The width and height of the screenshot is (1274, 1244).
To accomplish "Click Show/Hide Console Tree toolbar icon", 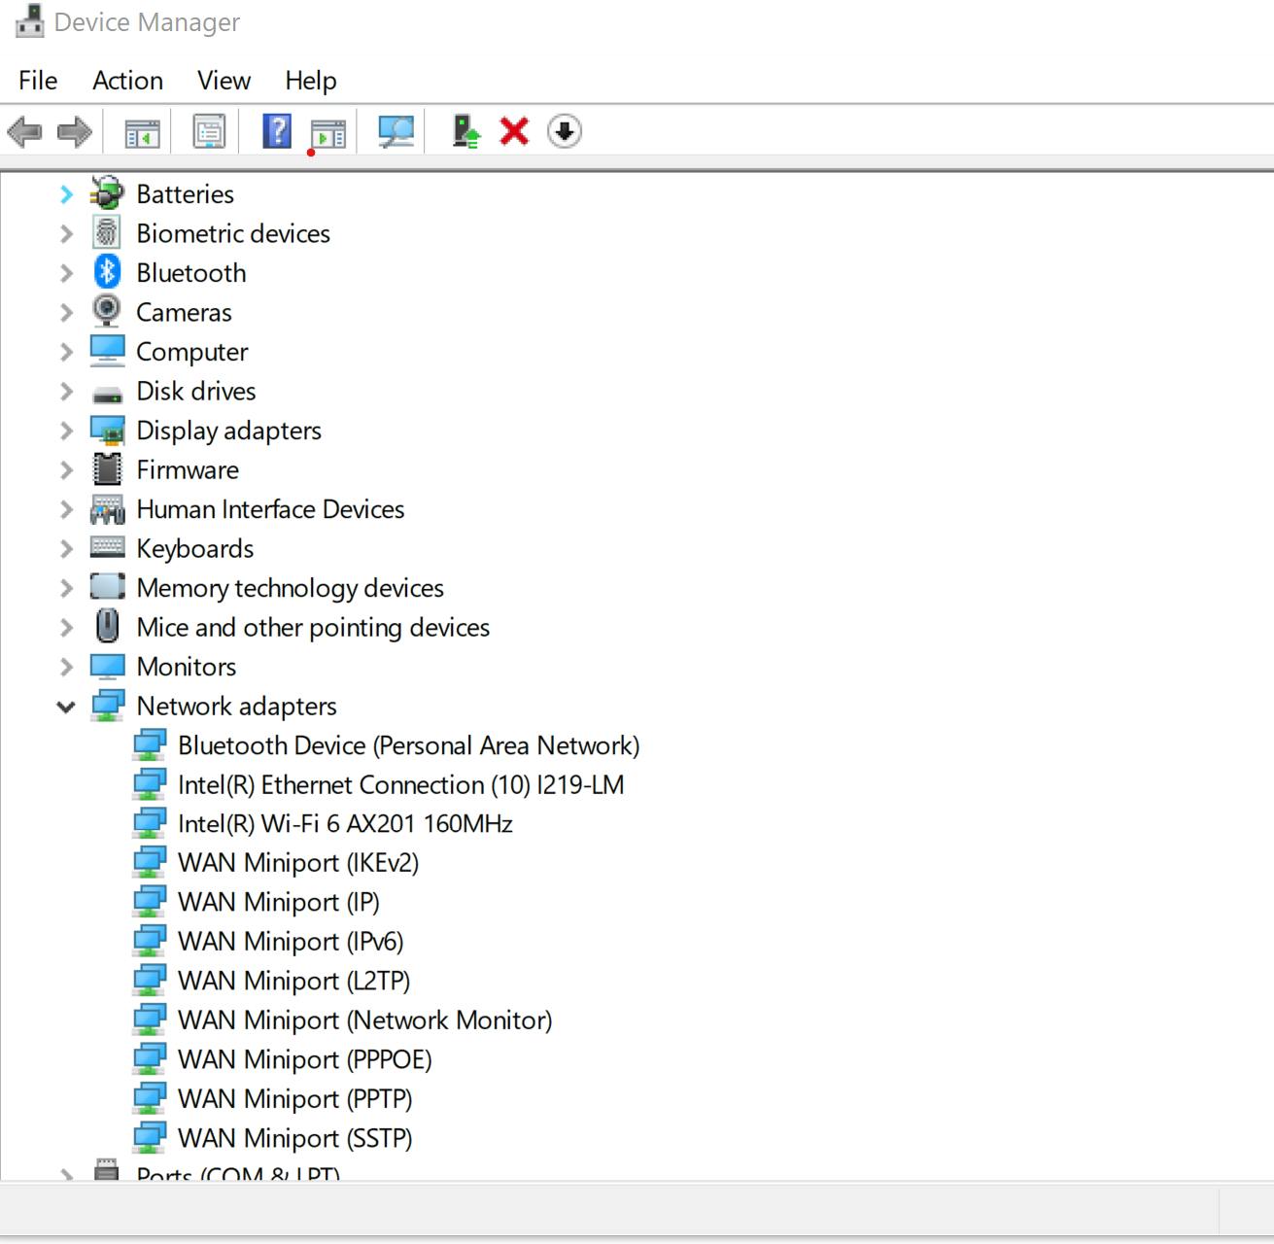I will [142, 132].
